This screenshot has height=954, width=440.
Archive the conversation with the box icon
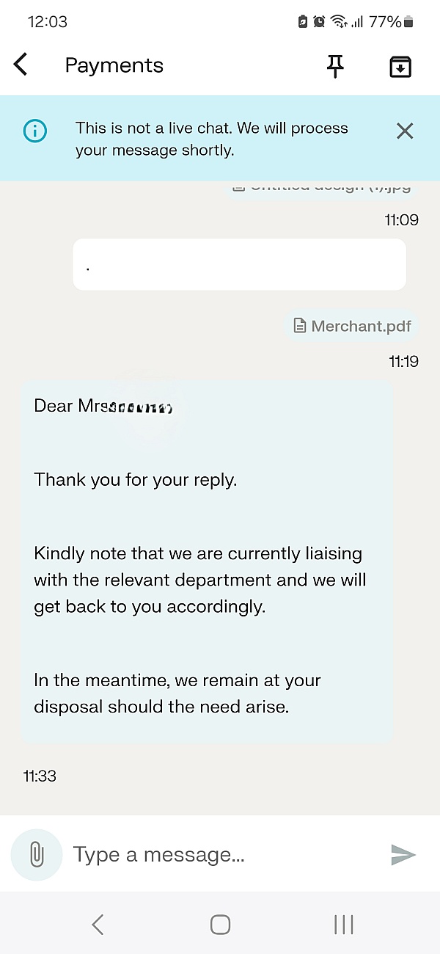point(400,67)
